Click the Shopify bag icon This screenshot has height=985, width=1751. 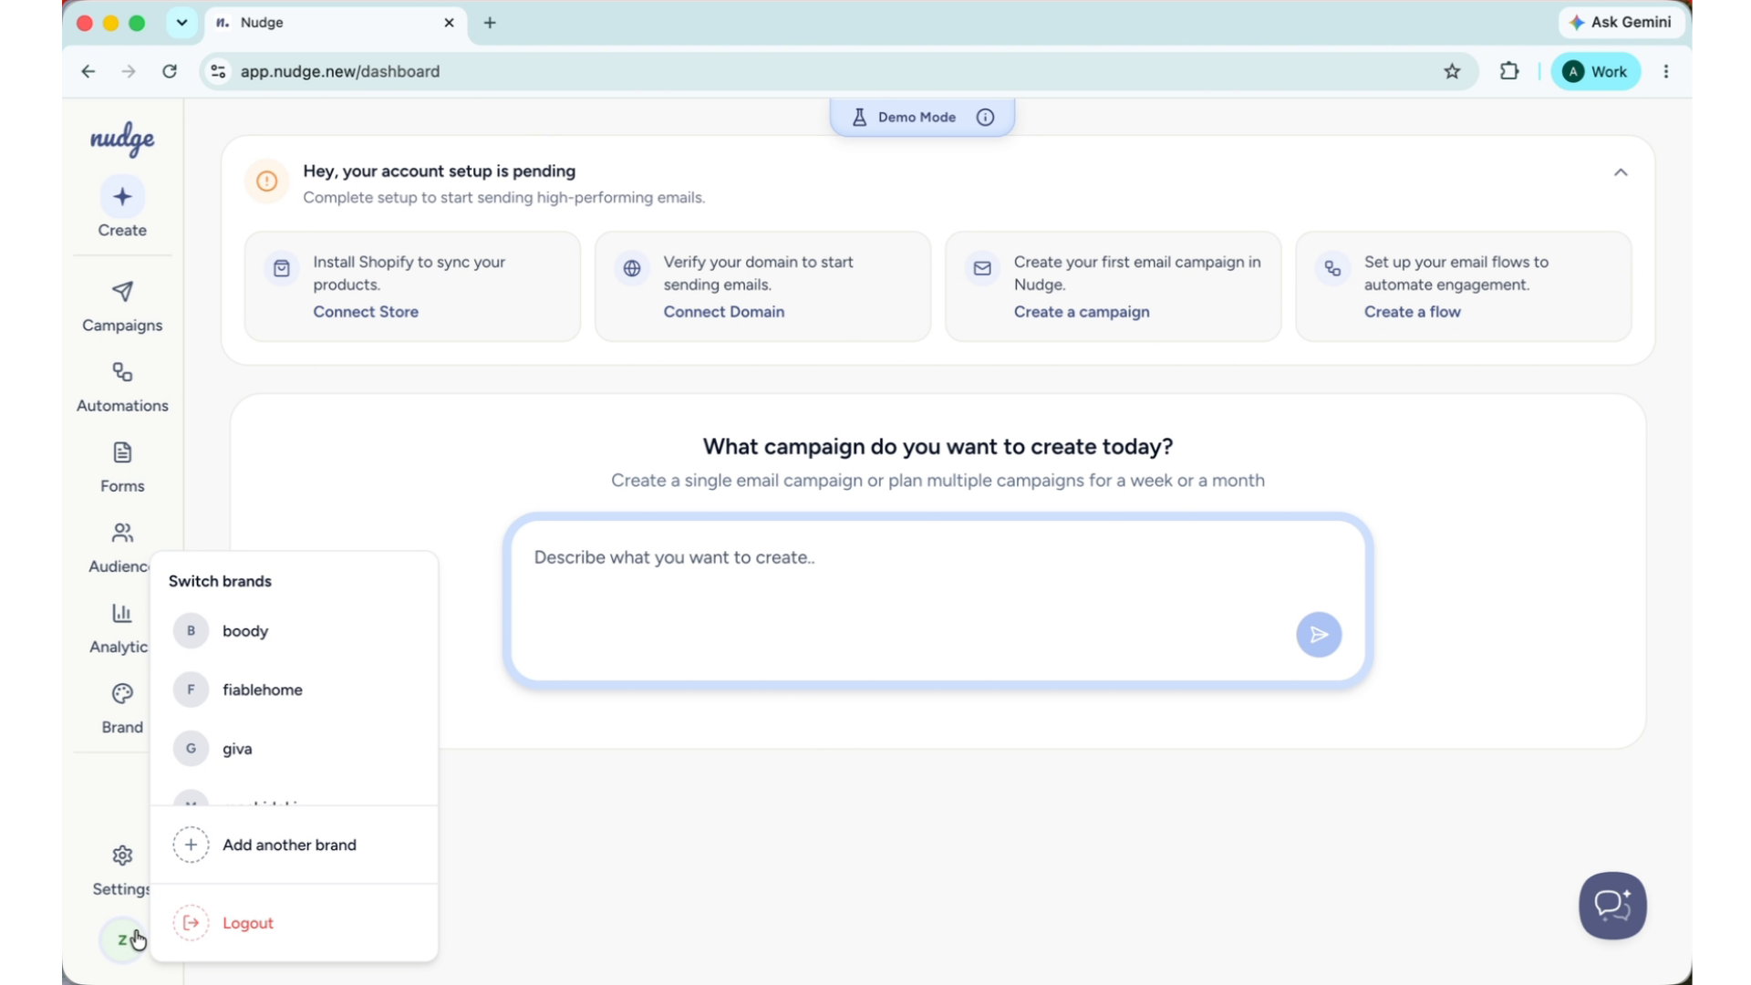click(282, 268)
